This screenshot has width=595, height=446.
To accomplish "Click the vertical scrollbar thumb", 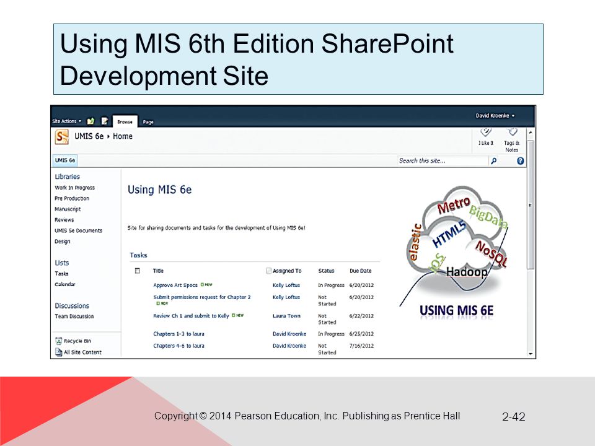I will [x=530, y=205].
